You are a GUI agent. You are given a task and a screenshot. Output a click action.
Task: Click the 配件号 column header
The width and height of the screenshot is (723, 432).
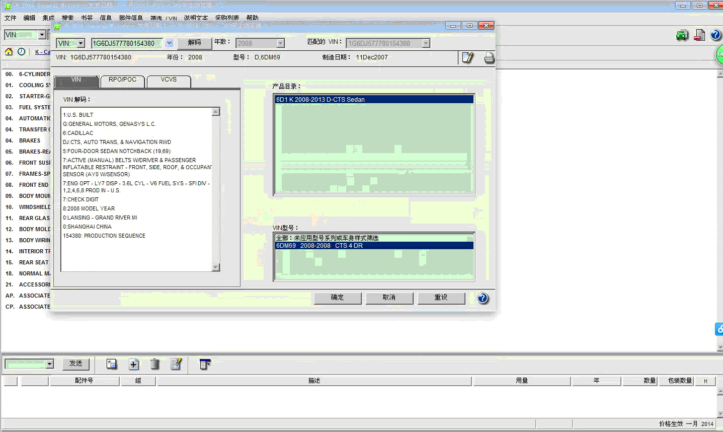coord(84,381)
